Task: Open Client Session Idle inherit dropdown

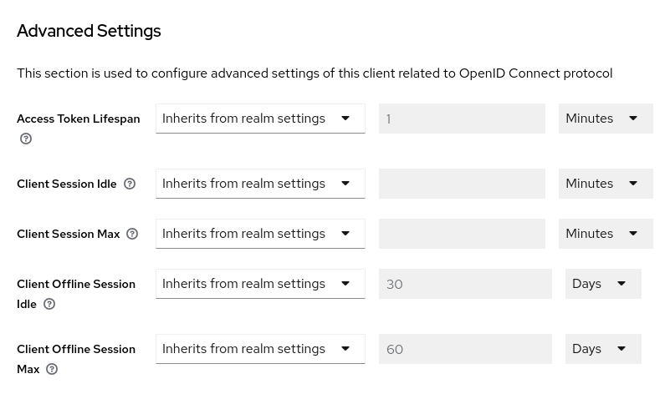Action: (x=260, y=184)
